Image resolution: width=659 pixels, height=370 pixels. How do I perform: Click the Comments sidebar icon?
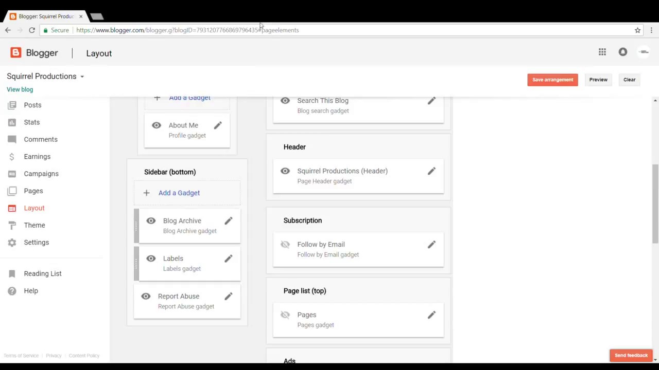click(12, 139)
